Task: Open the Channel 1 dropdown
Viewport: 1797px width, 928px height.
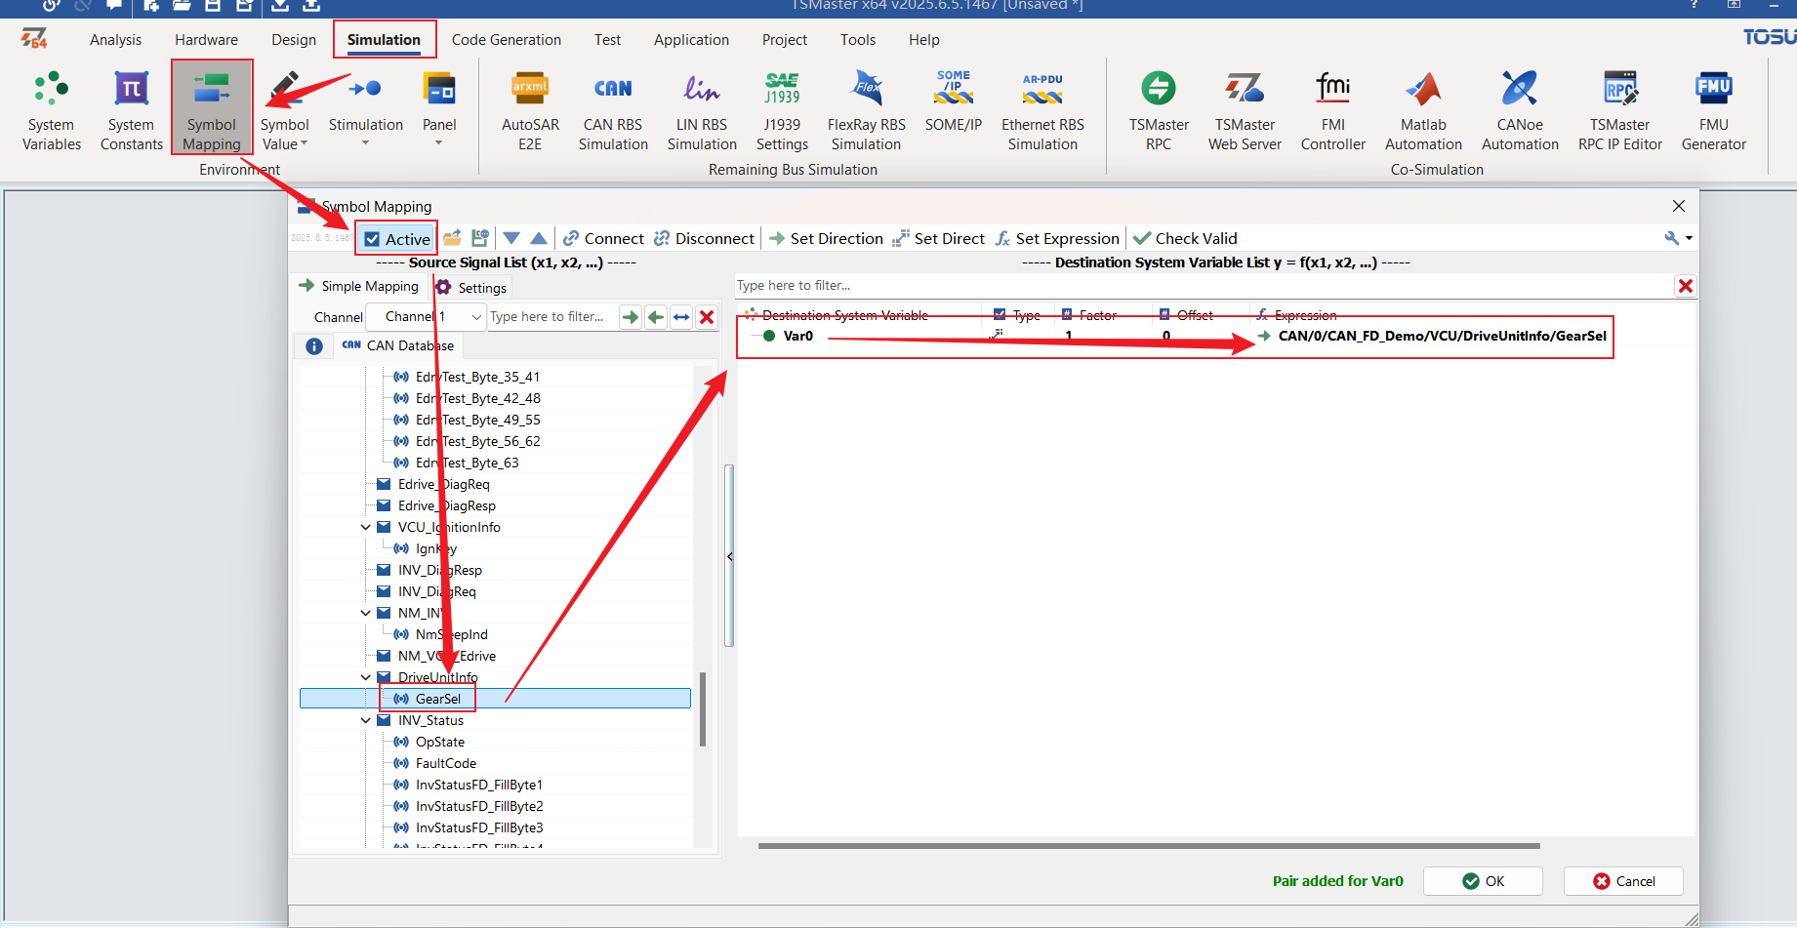Action: tap(425, 317)
